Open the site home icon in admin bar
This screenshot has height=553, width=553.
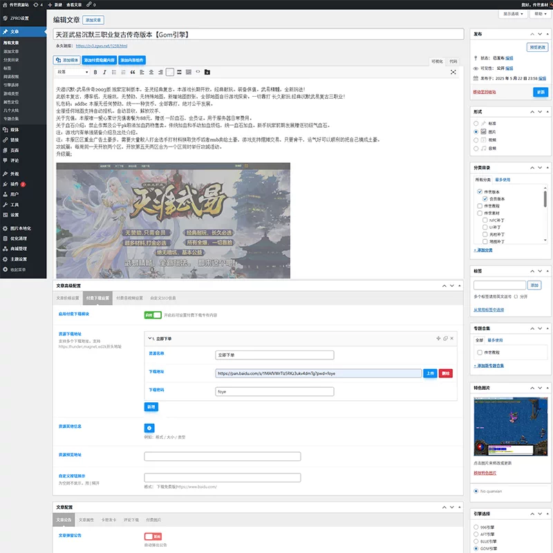[x=5, y=5]
